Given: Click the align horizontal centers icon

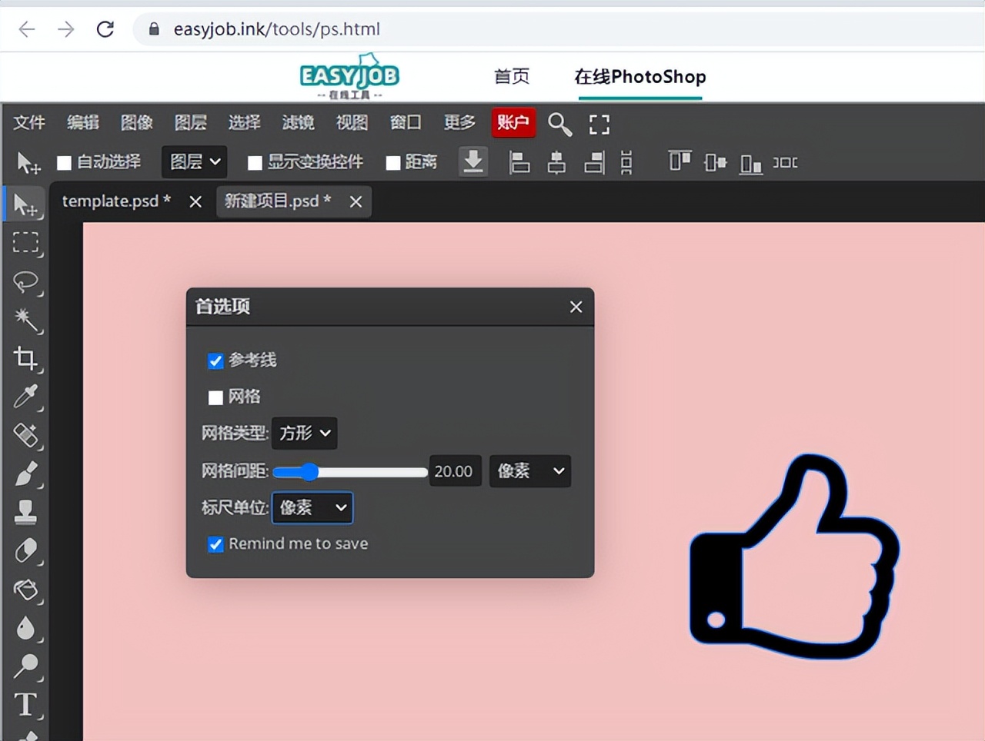Looking at the screenshot, I should [556, 162].
